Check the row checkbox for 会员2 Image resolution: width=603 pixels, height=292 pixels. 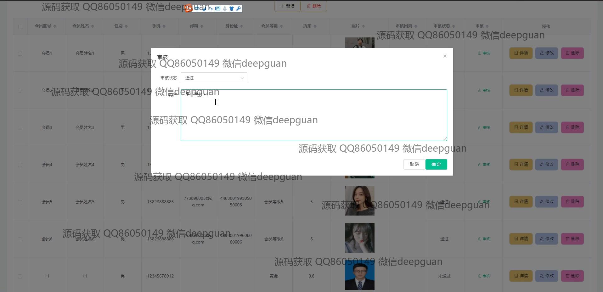20,91
